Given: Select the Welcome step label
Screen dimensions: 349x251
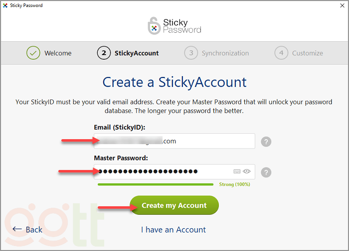Looking at the screenshot, I should [58, 53].
